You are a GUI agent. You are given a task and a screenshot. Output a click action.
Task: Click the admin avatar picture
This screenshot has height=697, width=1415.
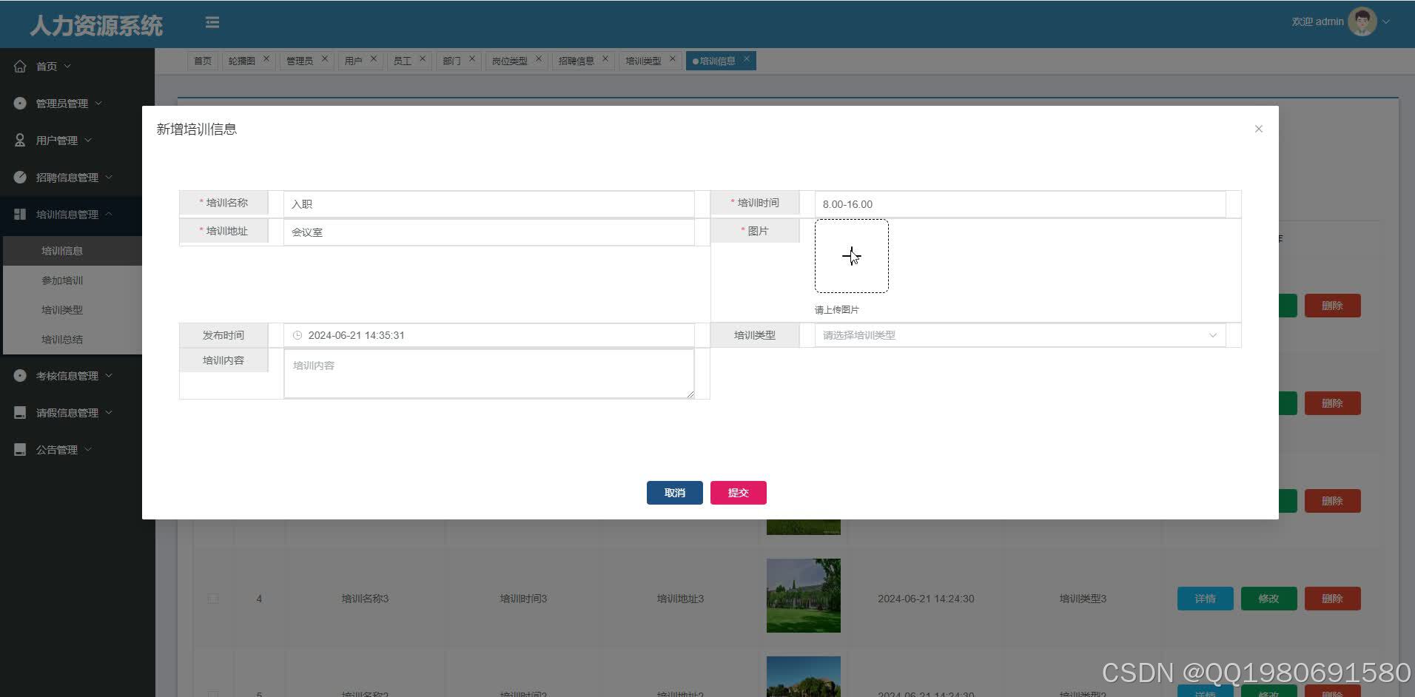1362,21
